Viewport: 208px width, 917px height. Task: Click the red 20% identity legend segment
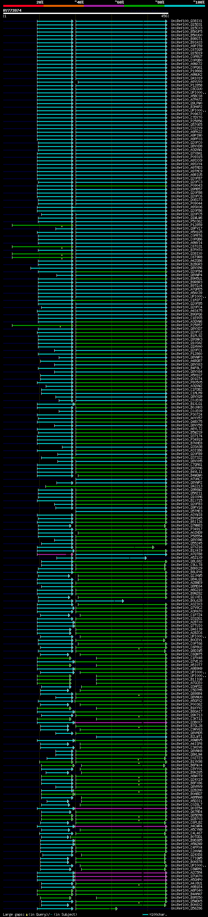pyautogui.click(x=23, y=6)
